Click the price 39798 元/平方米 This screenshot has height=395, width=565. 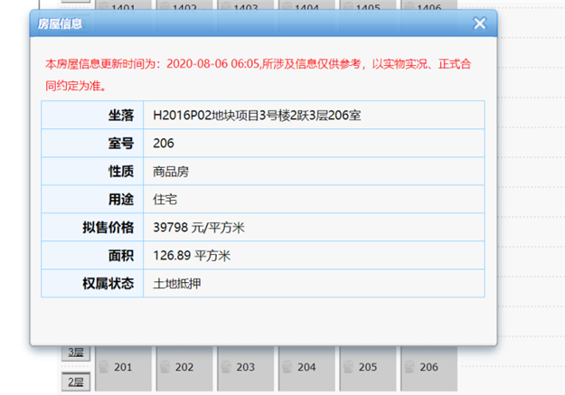coord(199,228)
